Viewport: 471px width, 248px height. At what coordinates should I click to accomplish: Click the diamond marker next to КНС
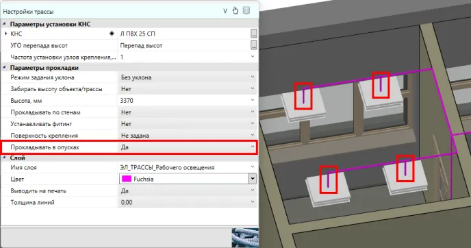112,34
